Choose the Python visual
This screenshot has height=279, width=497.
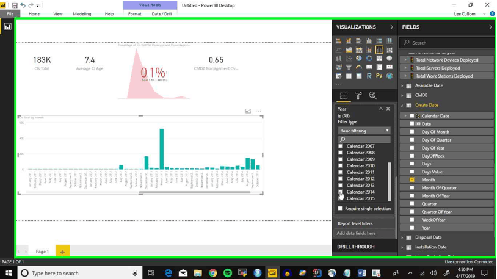click(x=379, y=76)
